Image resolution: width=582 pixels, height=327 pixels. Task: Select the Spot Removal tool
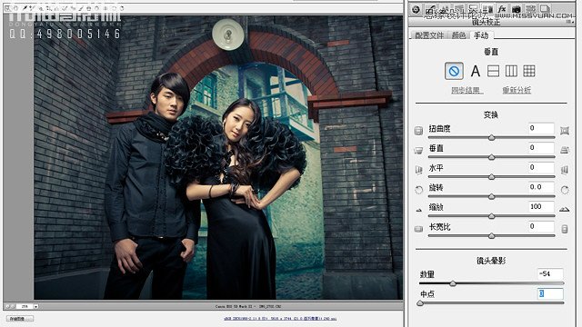(x=65, y=8)
